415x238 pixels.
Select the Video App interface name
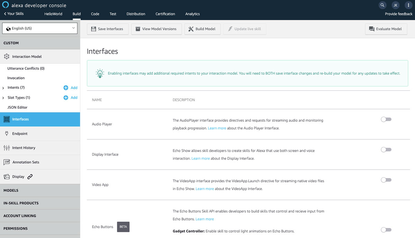pyautogui.click(x=100, y=185)
